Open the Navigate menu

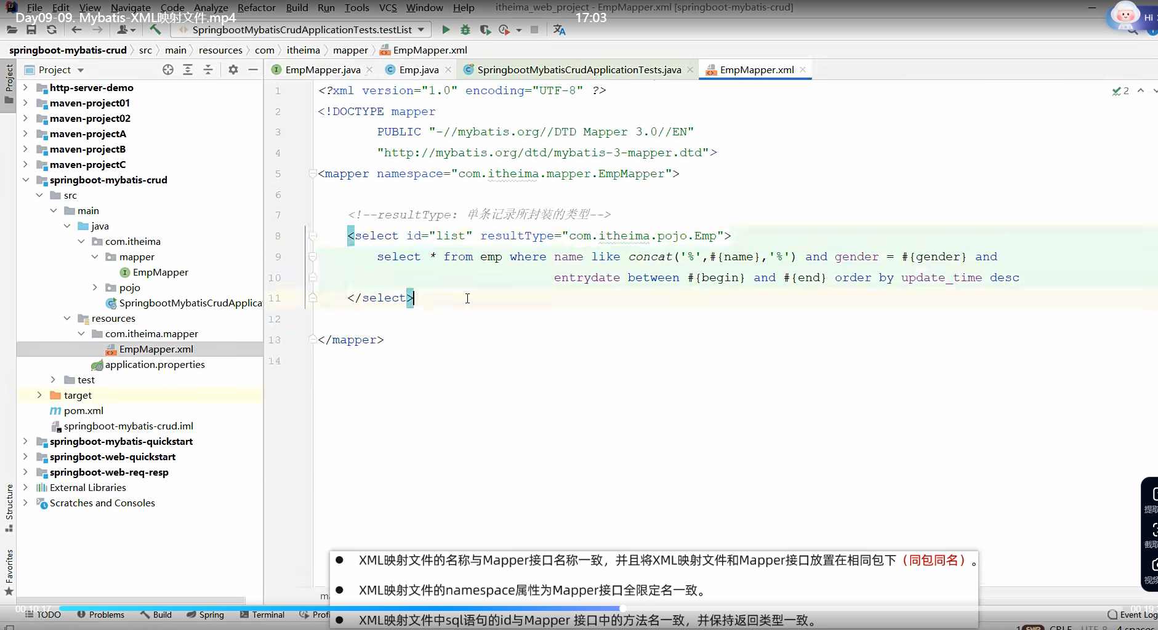[x=131, y=7]
